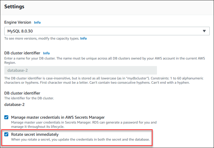Screen dimensions: 214x148
Task: Click 'Manage master credentials in AWS Secrets Manager' label
Action: click(58, 117)
